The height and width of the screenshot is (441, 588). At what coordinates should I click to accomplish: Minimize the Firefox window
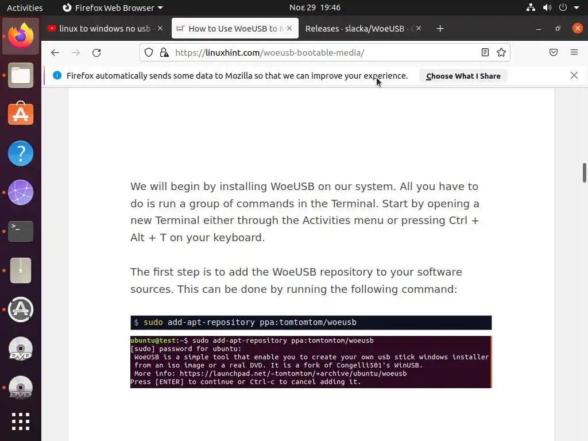539,29
